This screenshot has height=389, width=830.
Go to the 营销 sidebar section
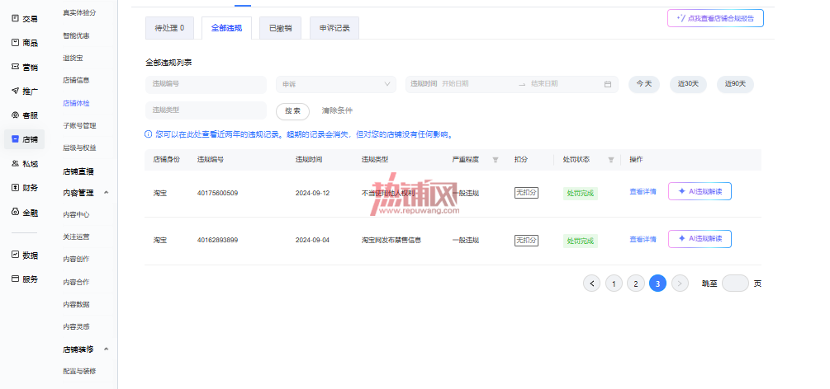click(x=24, y=67)
